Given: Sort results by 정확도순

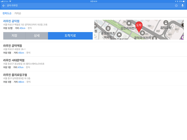Looking at the screenshot, I should point(7,13).
